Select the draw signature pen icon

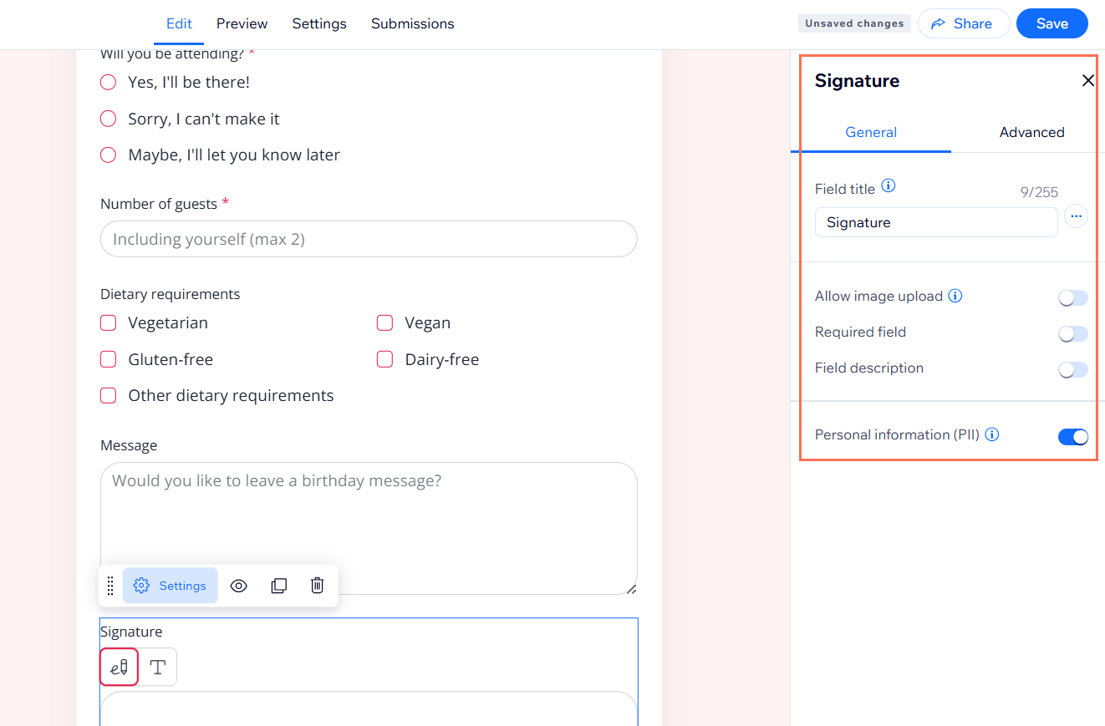120,667
